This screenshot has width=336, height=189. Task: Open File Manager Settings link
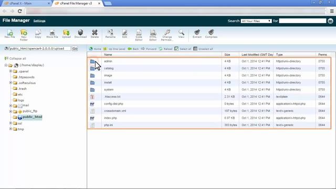(x=39, y=21)
